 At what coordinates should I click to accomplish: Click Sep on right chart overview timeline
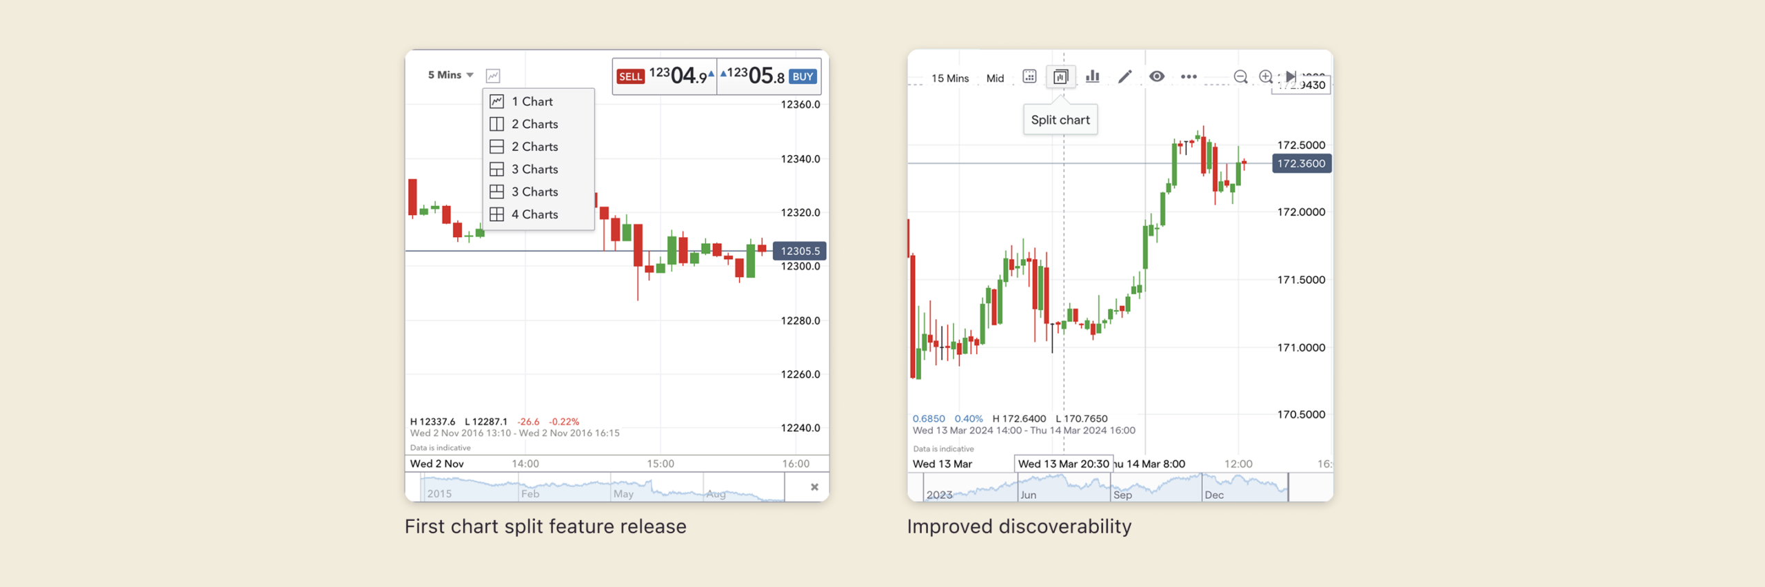coord(1122,495)
